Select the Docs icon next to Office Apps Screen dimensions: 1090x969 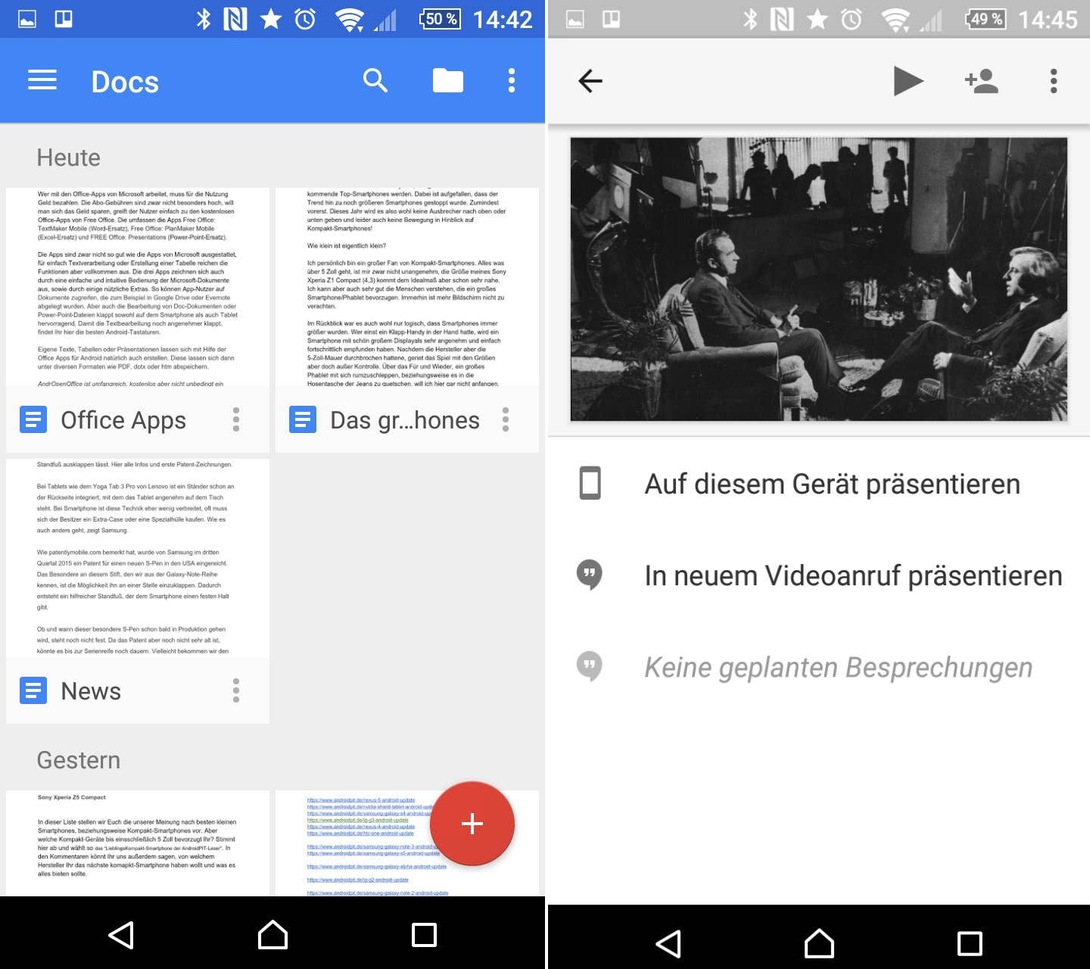click(x=33, y=419)
